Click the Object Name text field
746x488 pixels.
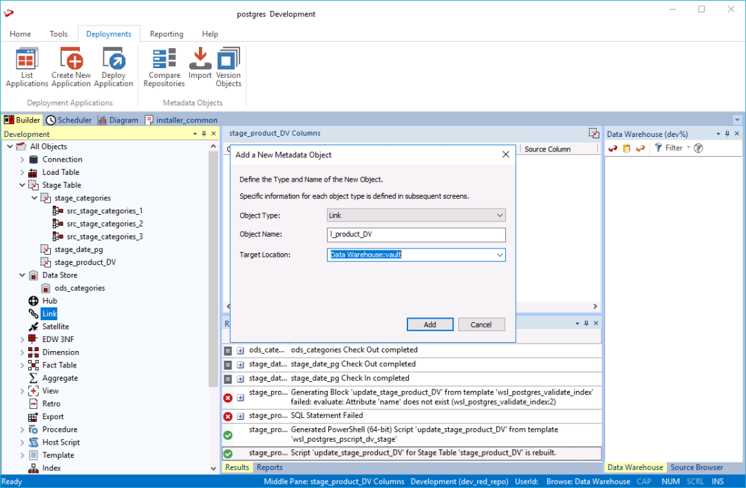pyautogui.click(x=416, y=235)
